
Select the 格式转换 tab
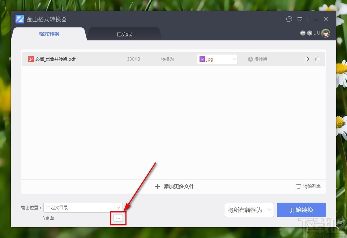coord(49,34)
